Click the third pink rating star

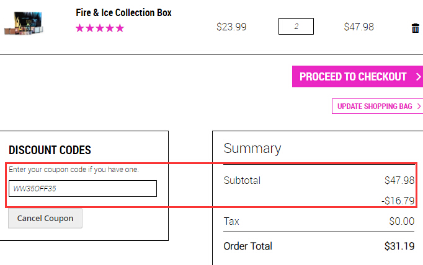(100, 28)
